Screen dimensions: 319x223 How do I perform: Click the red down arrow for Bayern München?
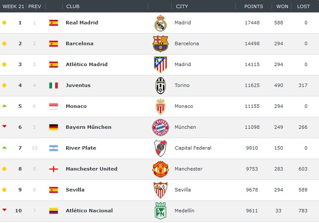click(5, 126)
